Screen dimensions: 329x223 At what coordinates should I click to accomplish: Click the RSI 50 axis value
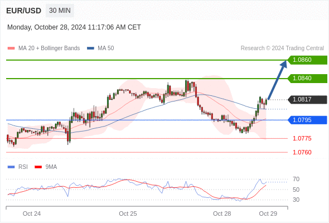(x=296, y=190)
